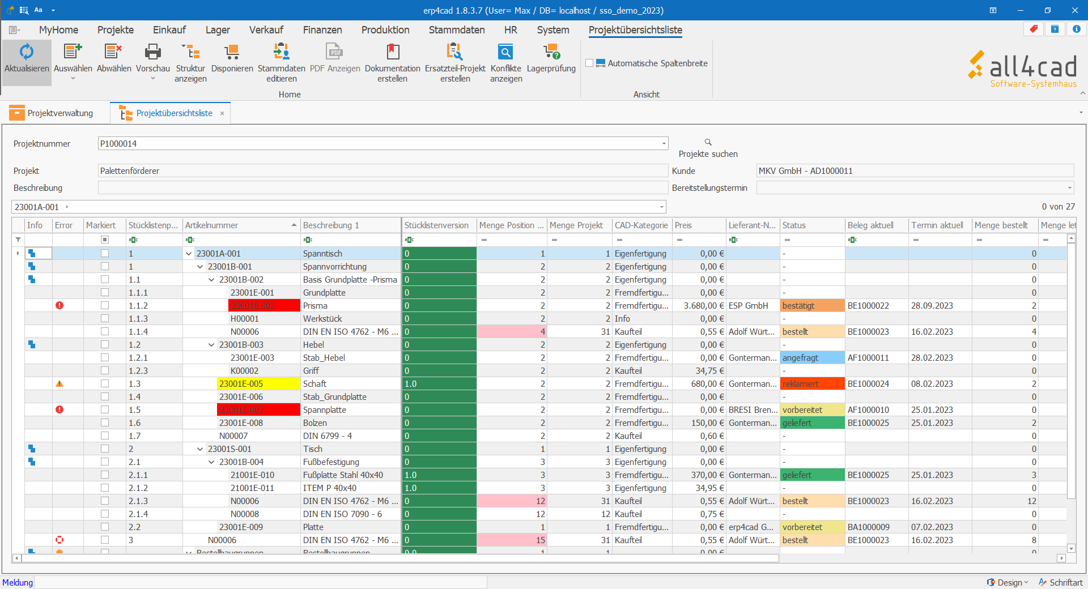This screenshot has width=1088, height=589.
Task: Click the Aktualisieren refresh icon
Action: tap(27, 52)
